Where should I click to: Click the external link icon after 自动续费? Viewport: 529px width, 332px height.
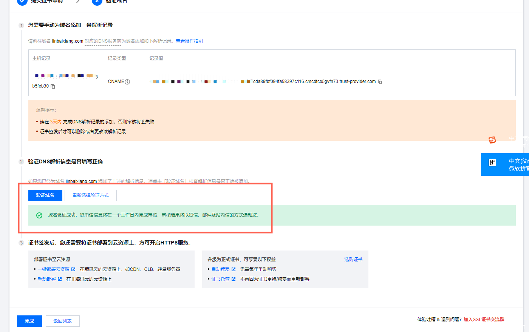[x=234, y=269]
